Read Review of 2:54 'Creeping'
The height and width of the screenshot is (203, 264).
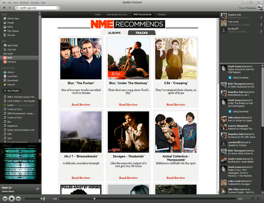[176, 105]
